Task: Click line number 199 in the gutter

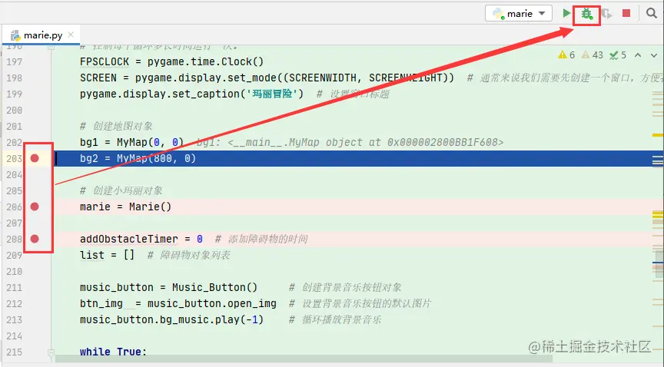Action: [14, 94]
